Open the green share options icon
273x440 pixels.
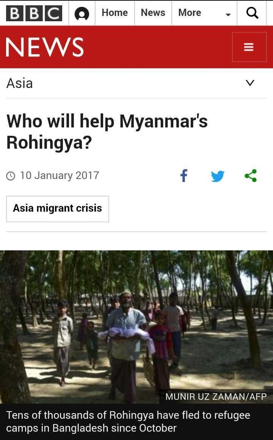tap(251, 176)
